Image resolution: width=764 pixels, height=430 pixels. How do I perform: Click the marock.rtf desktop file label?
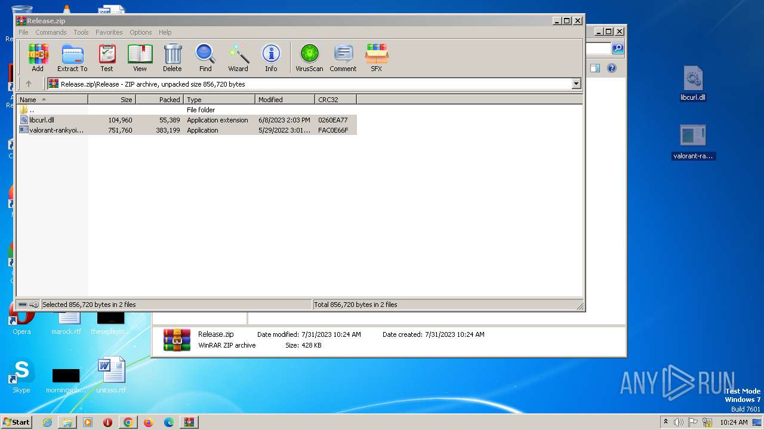[66, 331]
